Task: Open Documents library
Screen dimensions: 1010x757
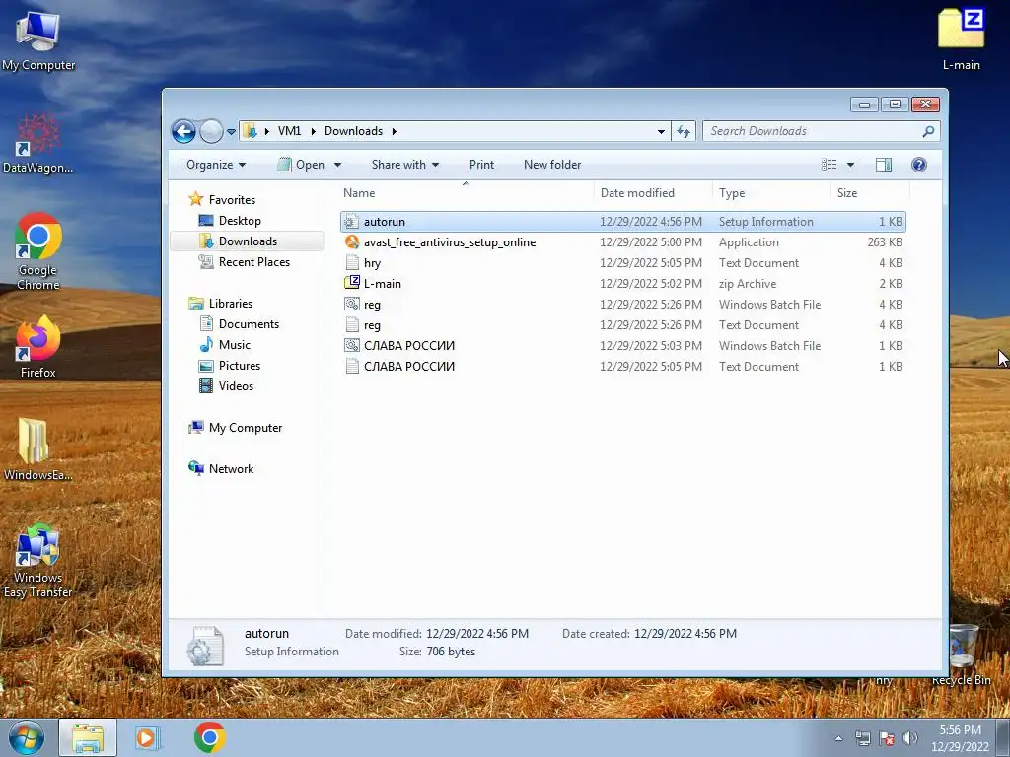Action: click(x=239, y=323)
